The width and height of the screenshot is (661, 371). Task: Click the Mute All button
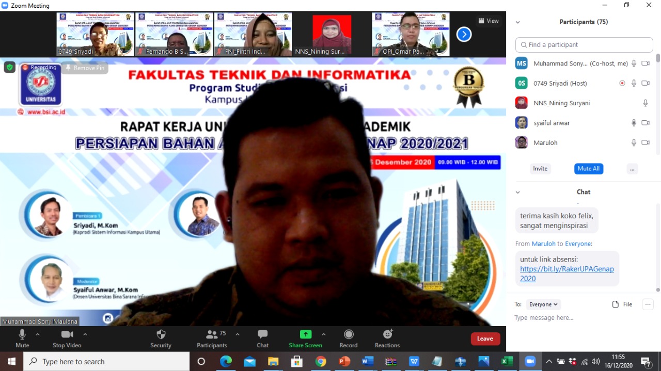pyautogui.click(x=588, y=169)
